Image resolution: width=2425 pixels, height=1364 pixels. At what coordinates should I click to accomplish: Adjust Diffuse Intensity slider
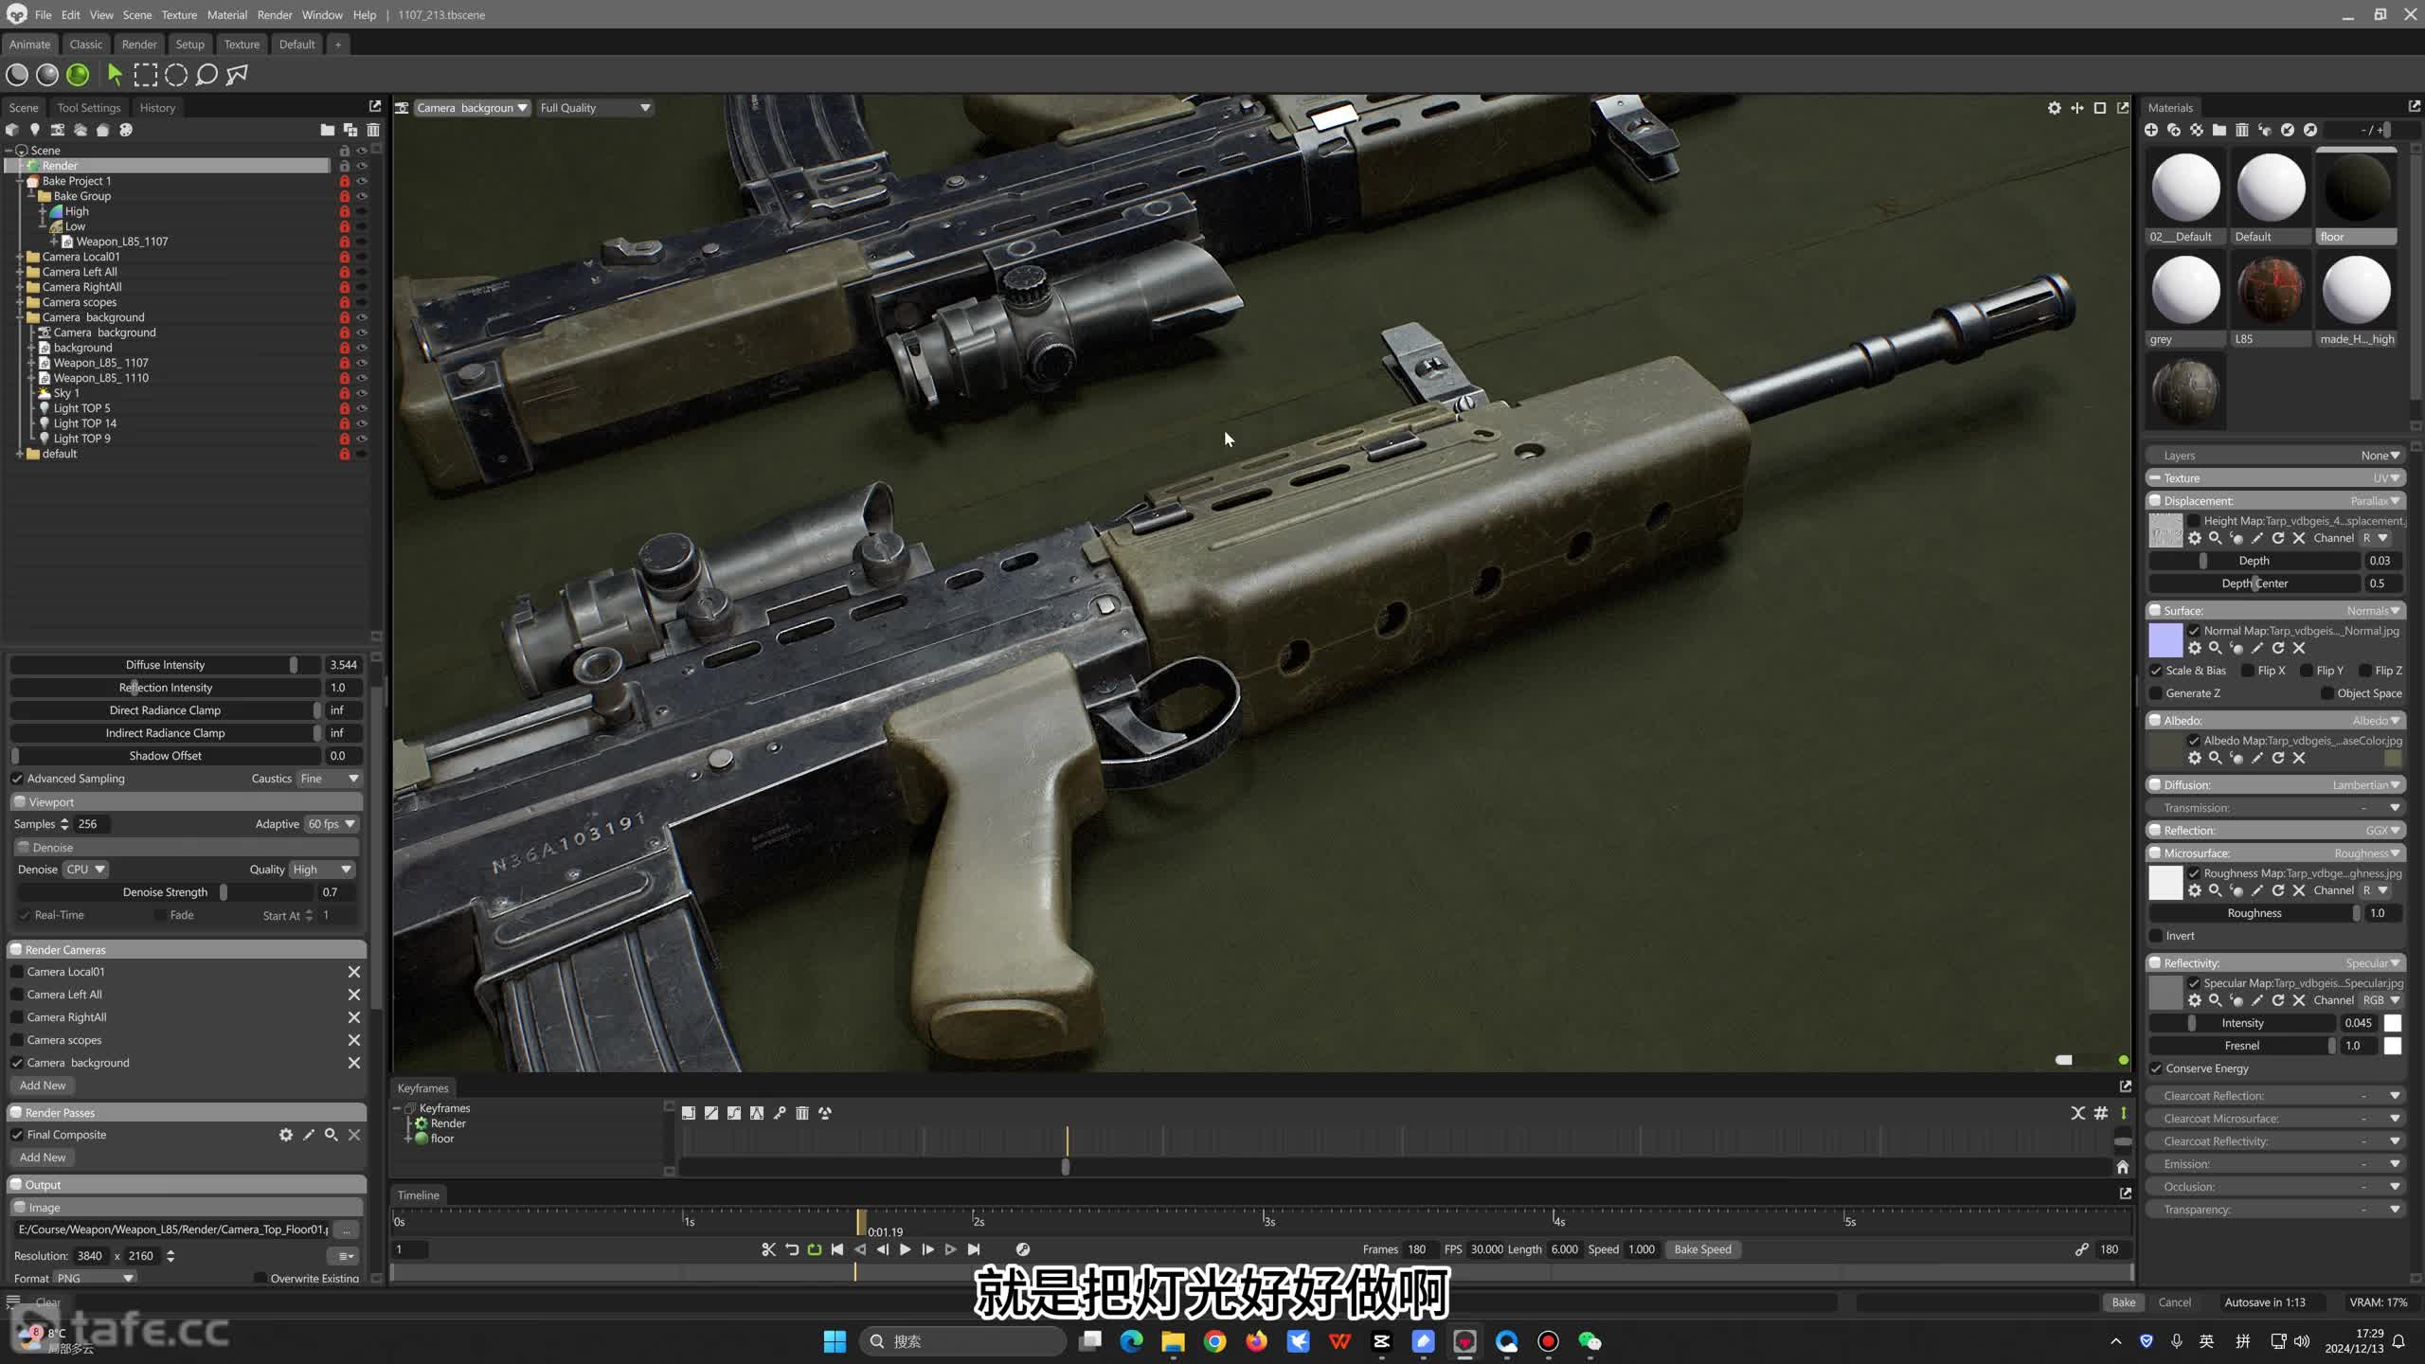[166, 665]
